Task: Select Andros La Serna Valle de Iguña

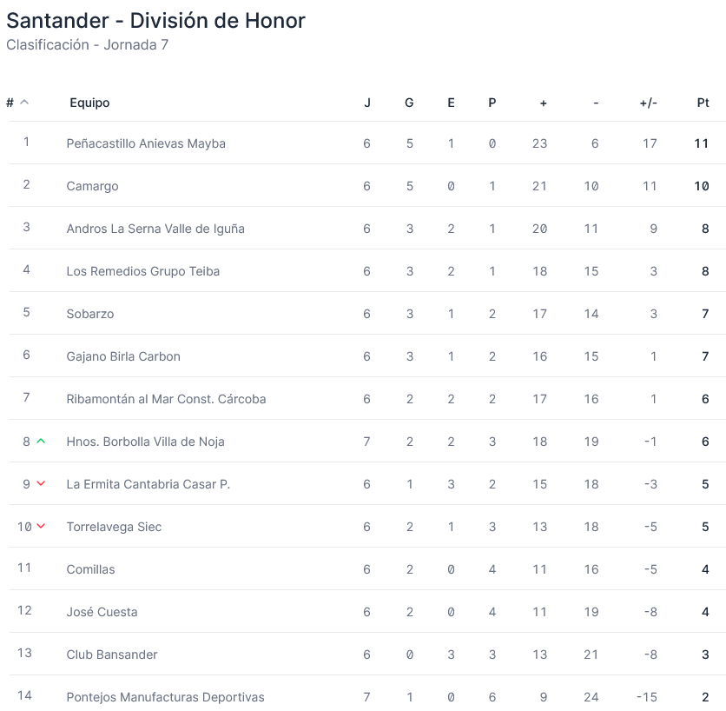Action: click(155, 229)
